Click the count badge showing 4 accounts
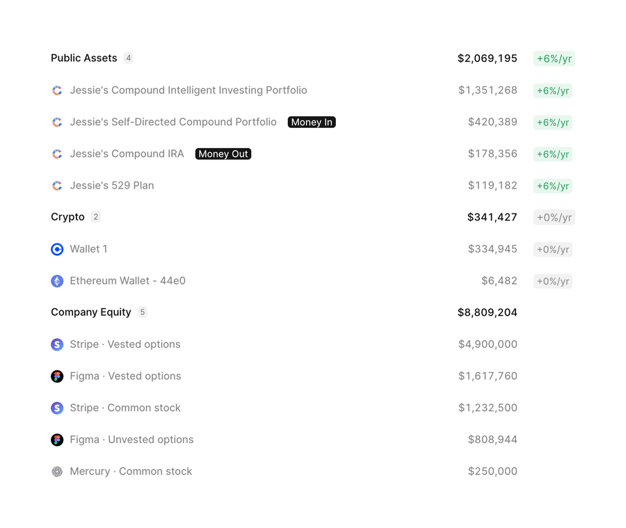The image size is (626, 528). (128, 58)
